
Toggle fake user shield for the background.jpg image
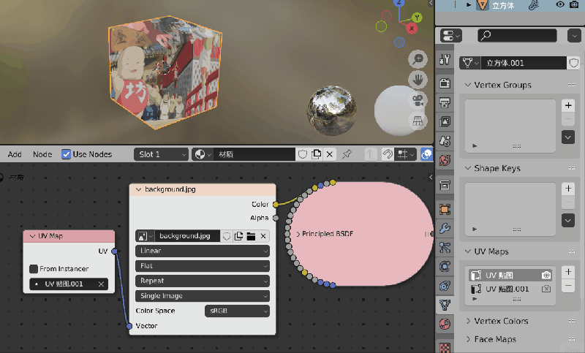click(x=227, y=236)
